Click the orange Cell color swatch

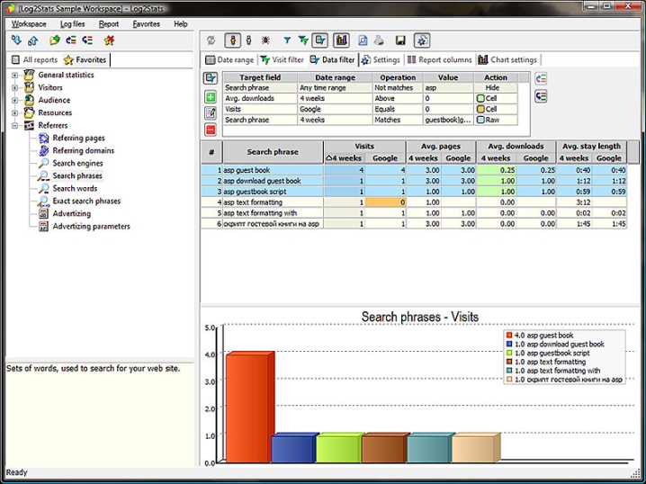pyautogui.click(x=482, y=98)
